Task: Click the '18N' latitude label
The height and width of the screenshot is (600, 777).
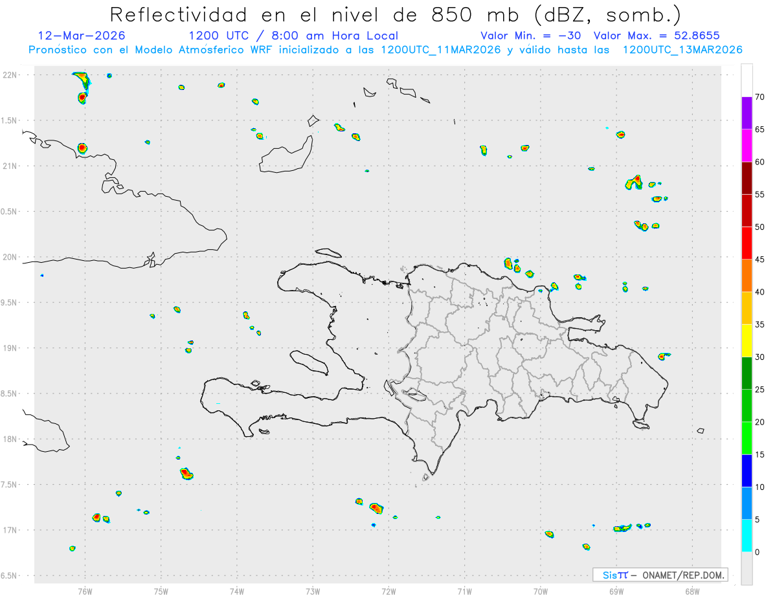Action: coord(11,439)
